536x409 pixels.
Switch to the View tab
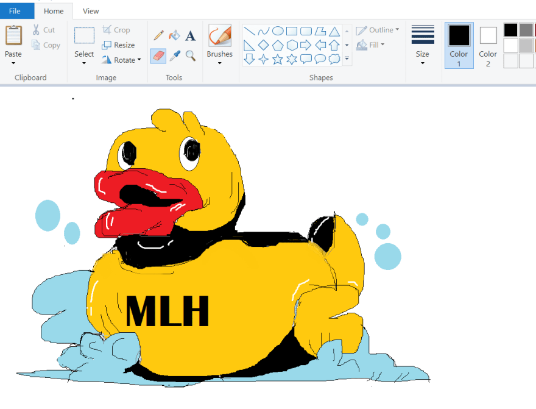(x=91, y=11)
